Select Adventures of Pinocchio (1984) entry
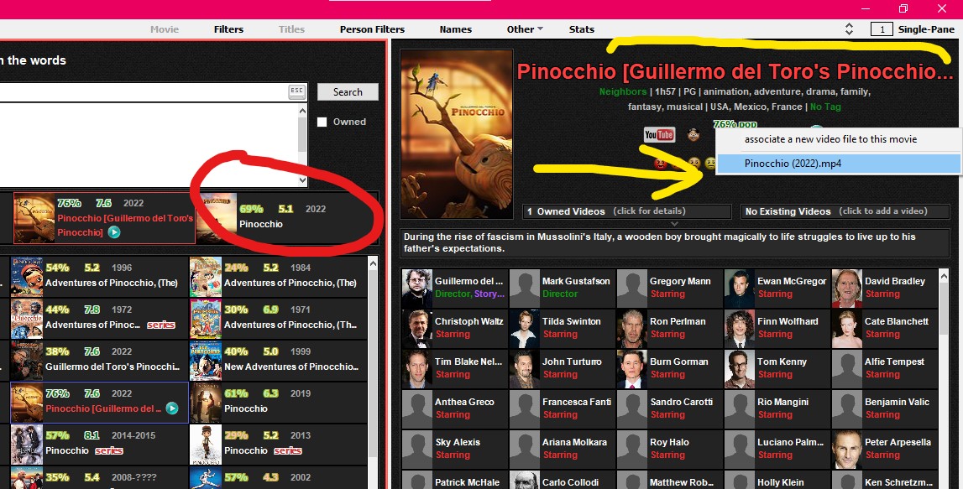Image resolution: width=963 pixels, height=489 pixels. click(x=278, y=275)
